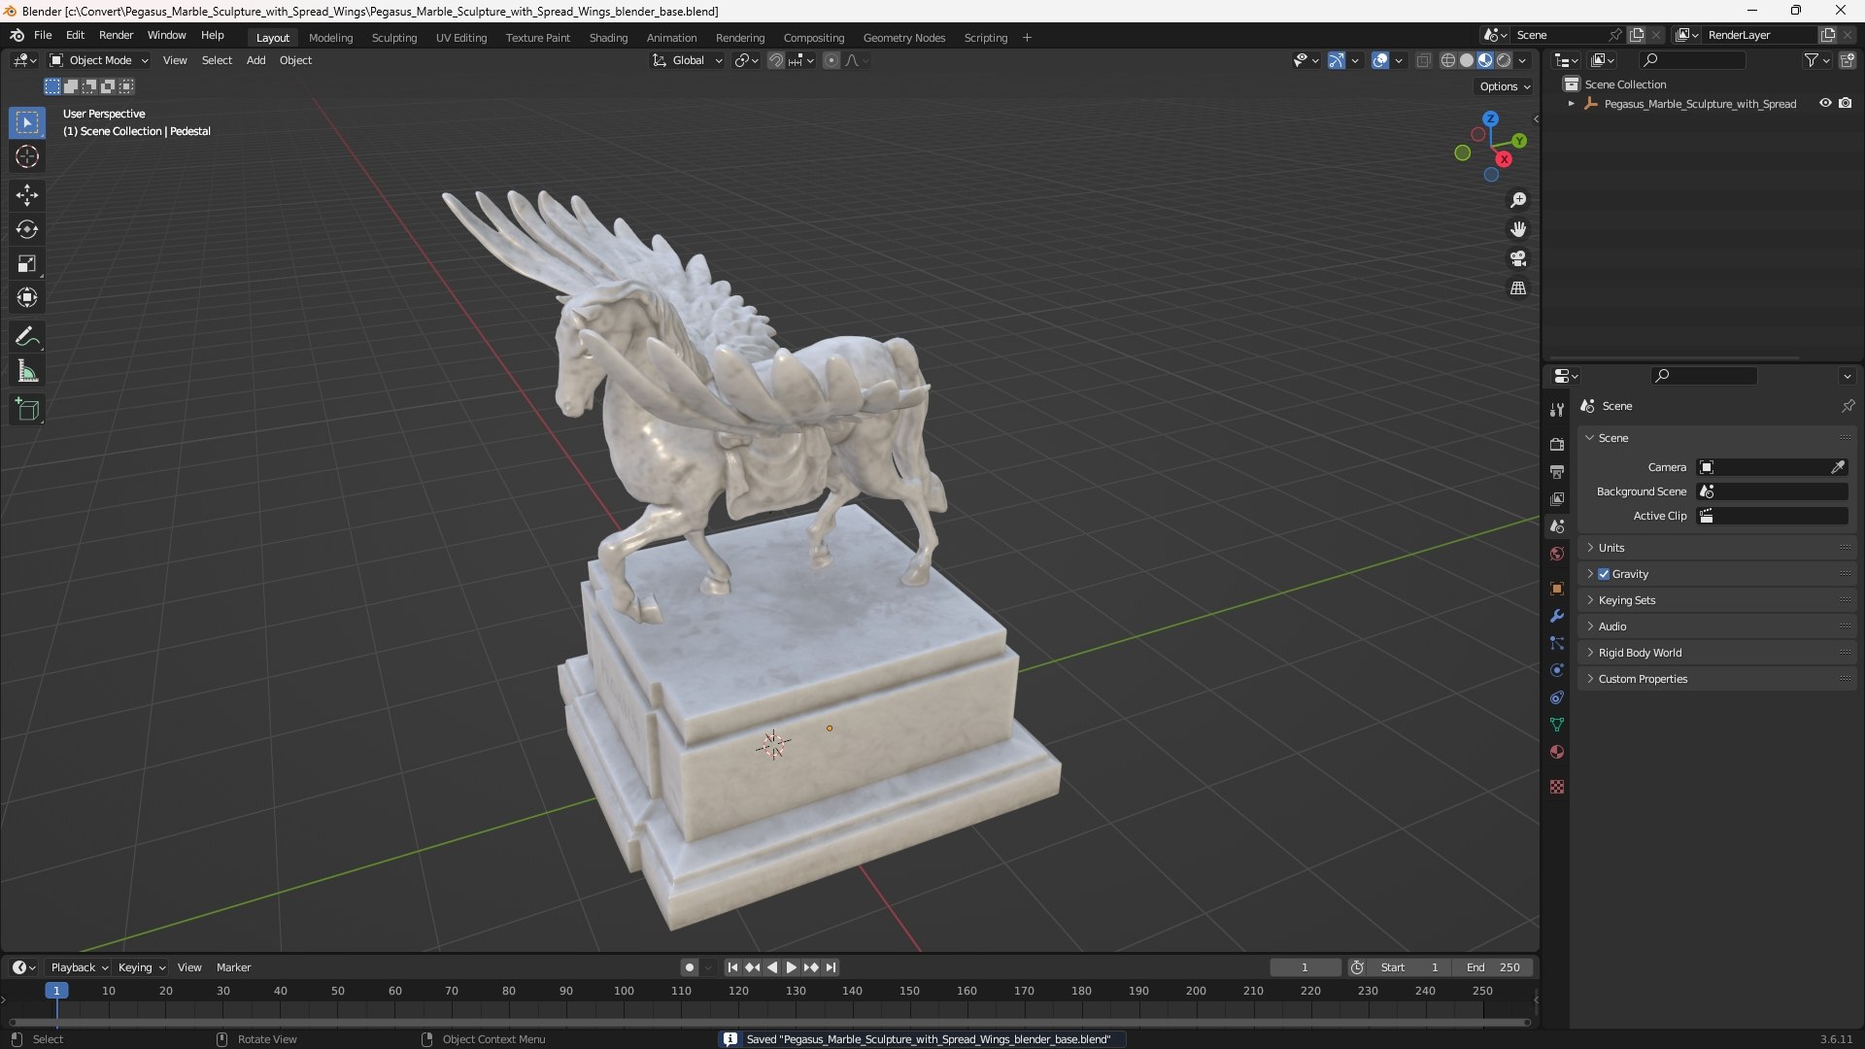
Task: Toggle camera view icon
Action: pyautogui.click(x=1518, y=258)
